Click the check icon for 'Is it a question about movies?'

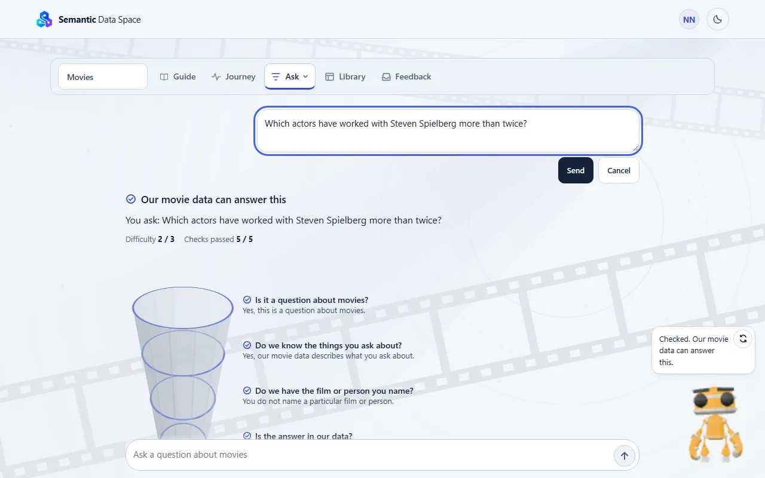tap(247, 300)
